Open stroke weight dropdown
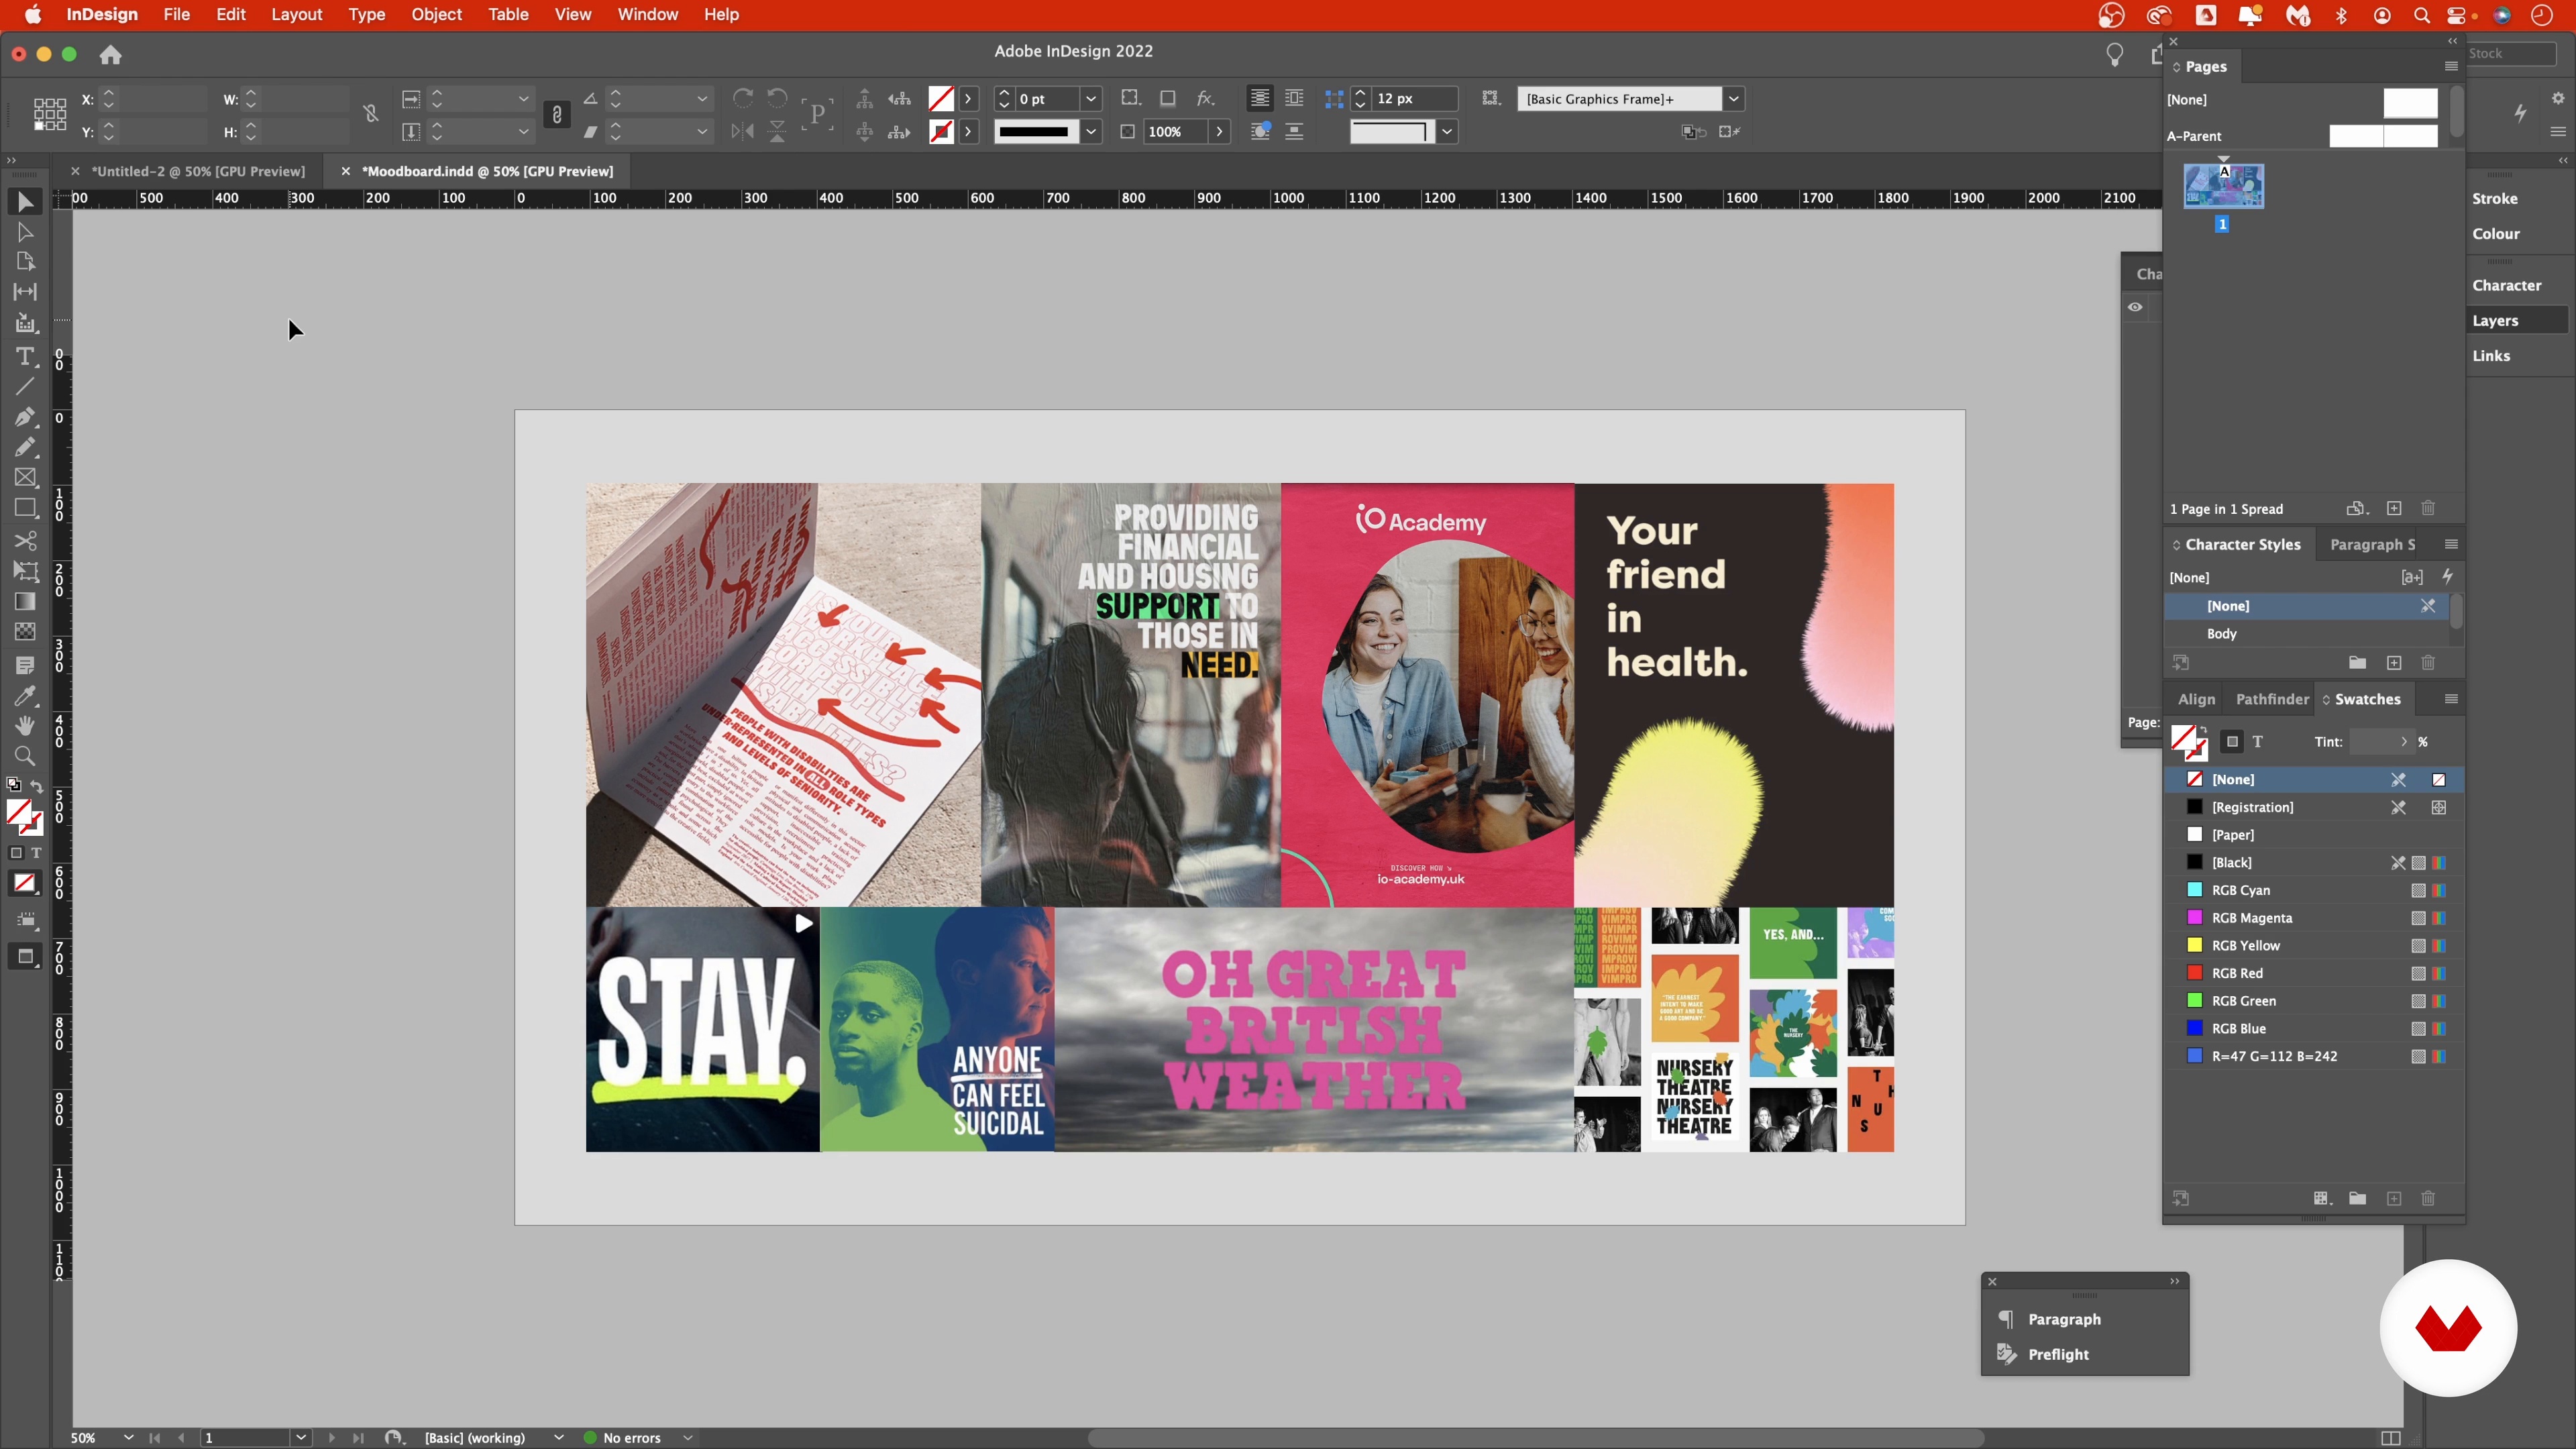Viewport: 2576px width, 1449px height. pos(1091,99)
